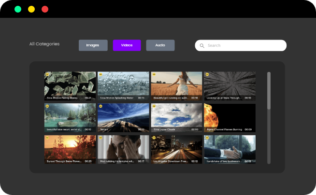Select the Alpha Channel Flames Burning clip
Viewport: 316px width, 195px height.
[x=230, y=116]
